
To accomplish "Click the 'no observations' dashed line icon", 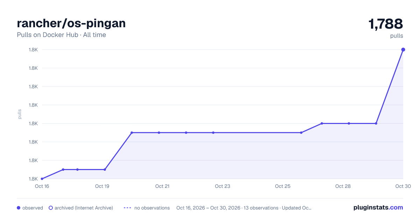I will (127, 208).
